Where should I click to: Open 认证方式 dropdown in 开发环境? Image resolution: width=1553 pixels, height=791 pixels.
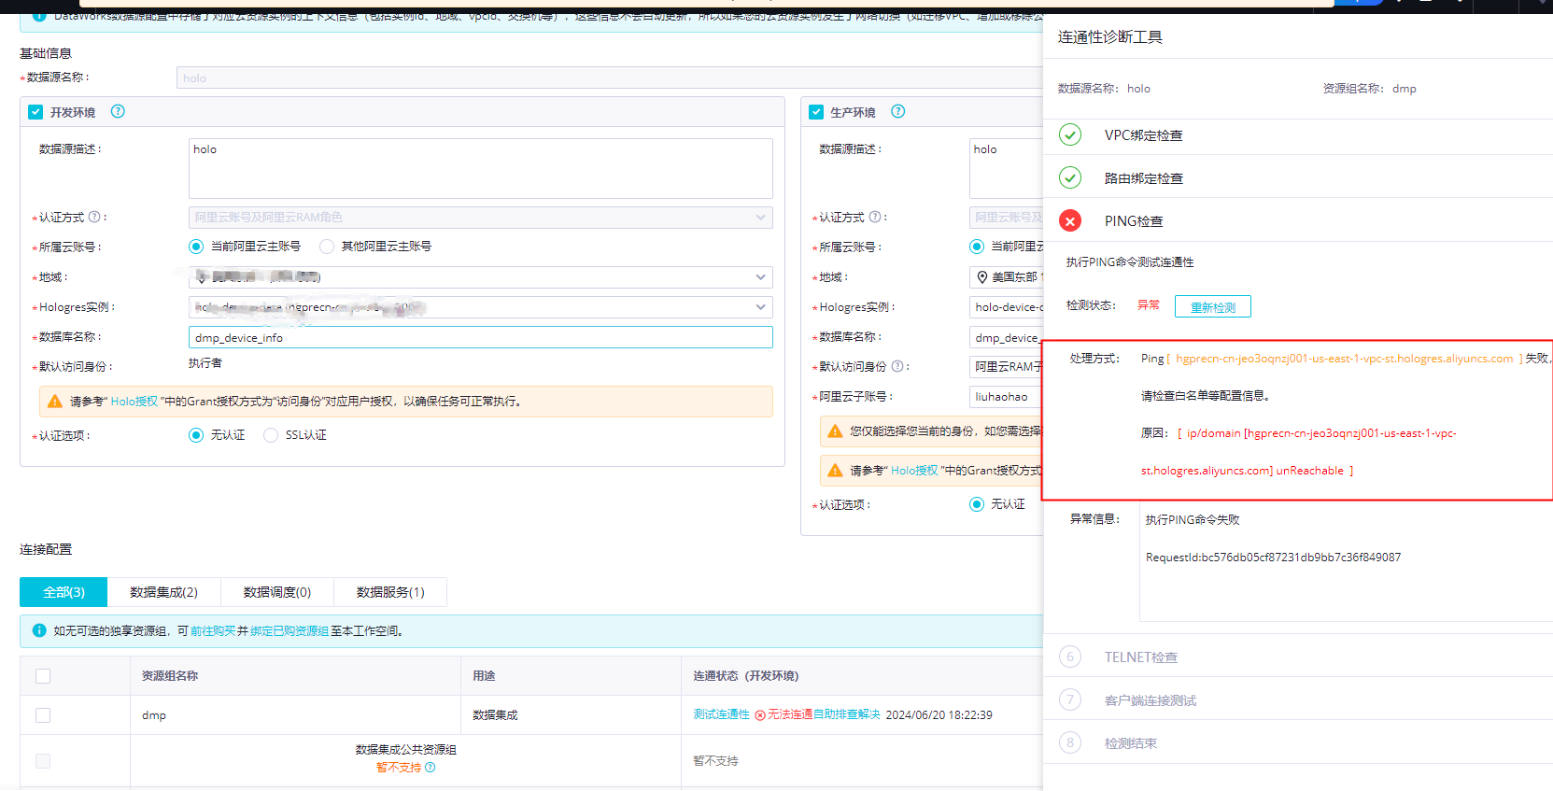point(480,218)
